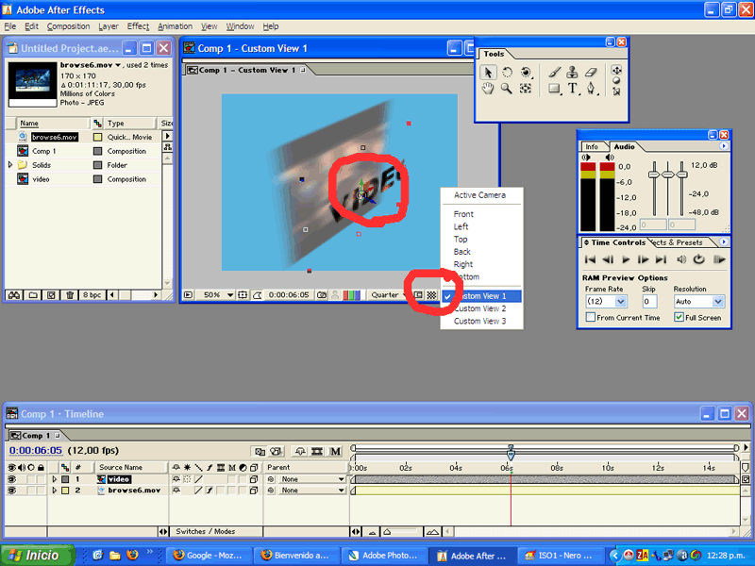Click current time 0:00:06:05 in timeline
This screenshot has width=755, height=566.
[36, 451]
